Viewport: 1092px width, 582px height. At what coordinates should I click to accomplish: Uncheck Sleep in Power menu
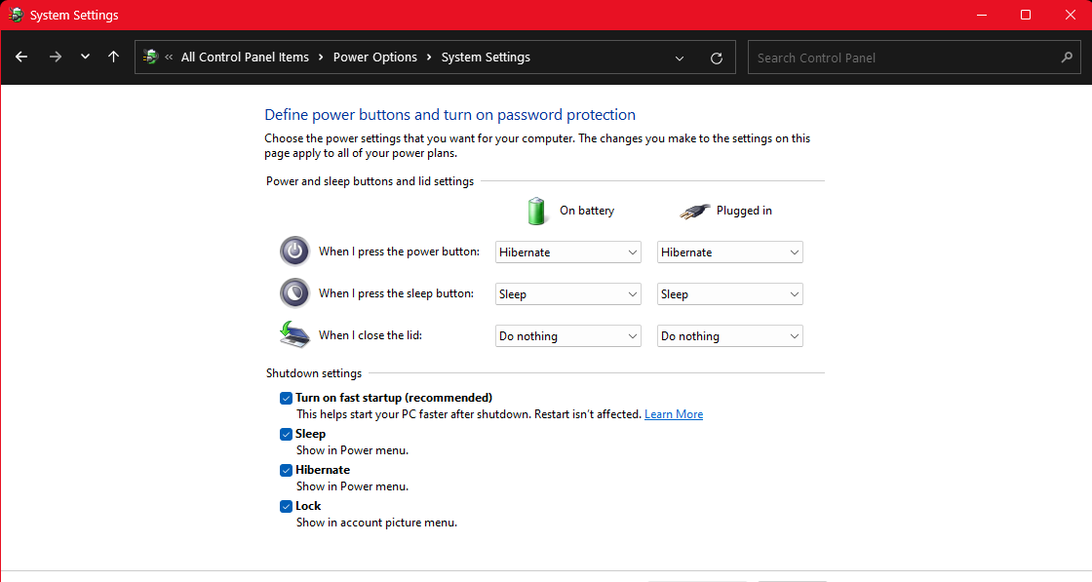tap(286, 435)
